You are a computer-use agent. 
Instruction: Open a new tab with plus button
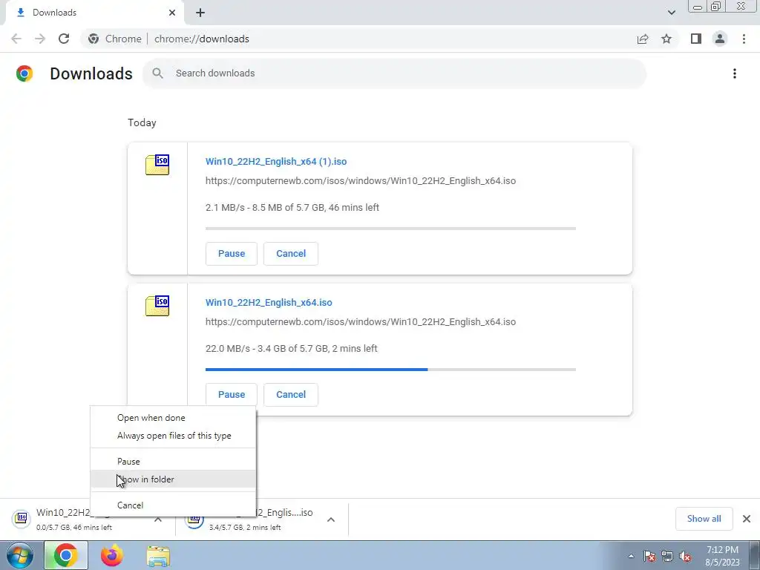[200, 13]
